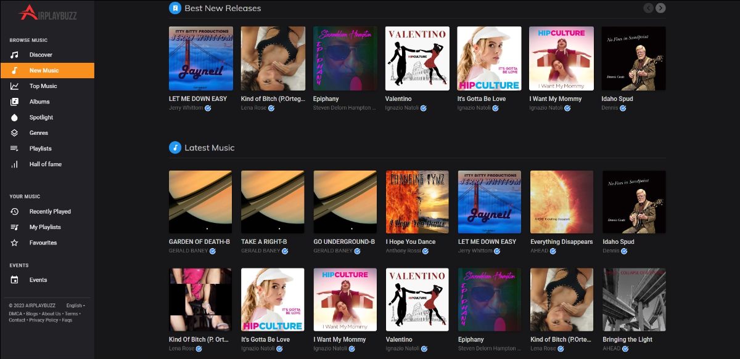Open Epiphany cover in Best New Releases
The image size is (740, 359).
[x=345, y=58]
